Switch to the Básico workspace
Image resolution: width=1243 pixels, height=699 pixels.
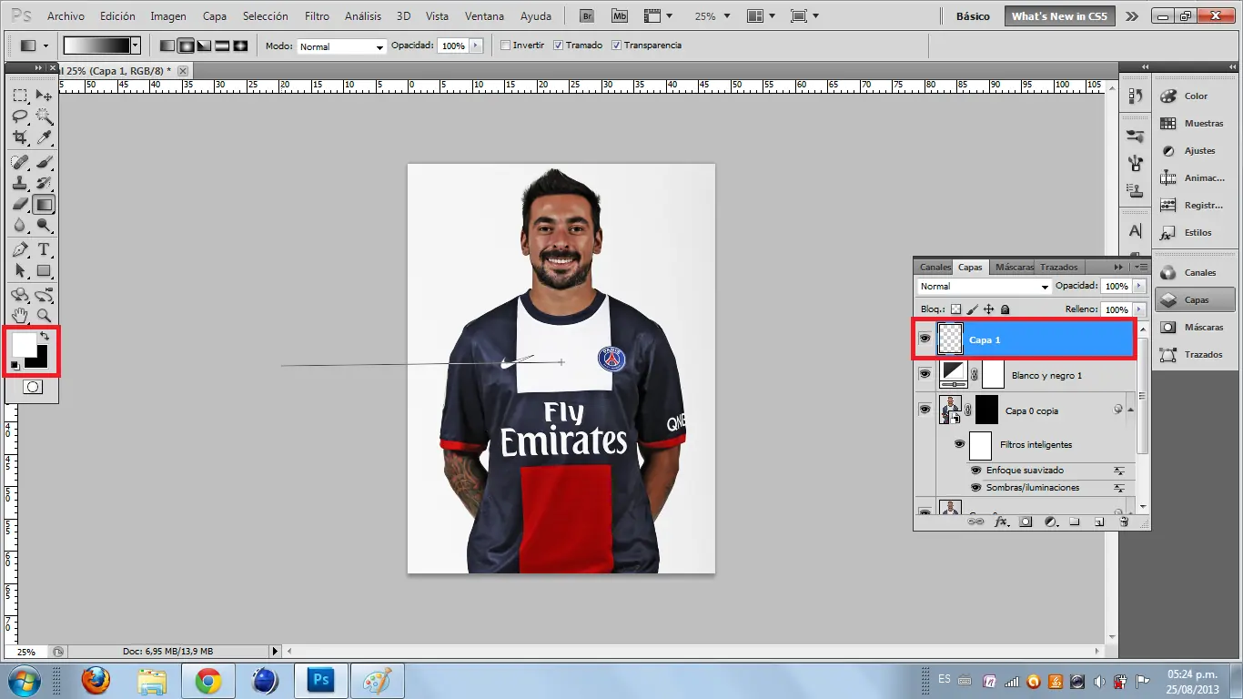click(x=973, y=16)
